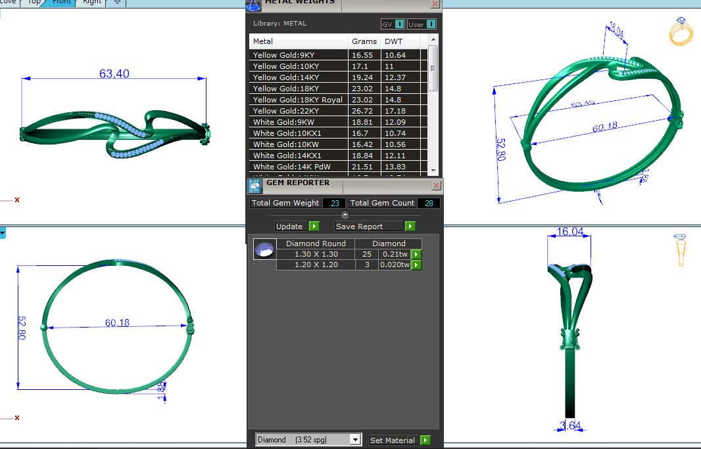Click the green Set Material arrow
This screenshot has height=449, width=701.
(x=425, y=440)
